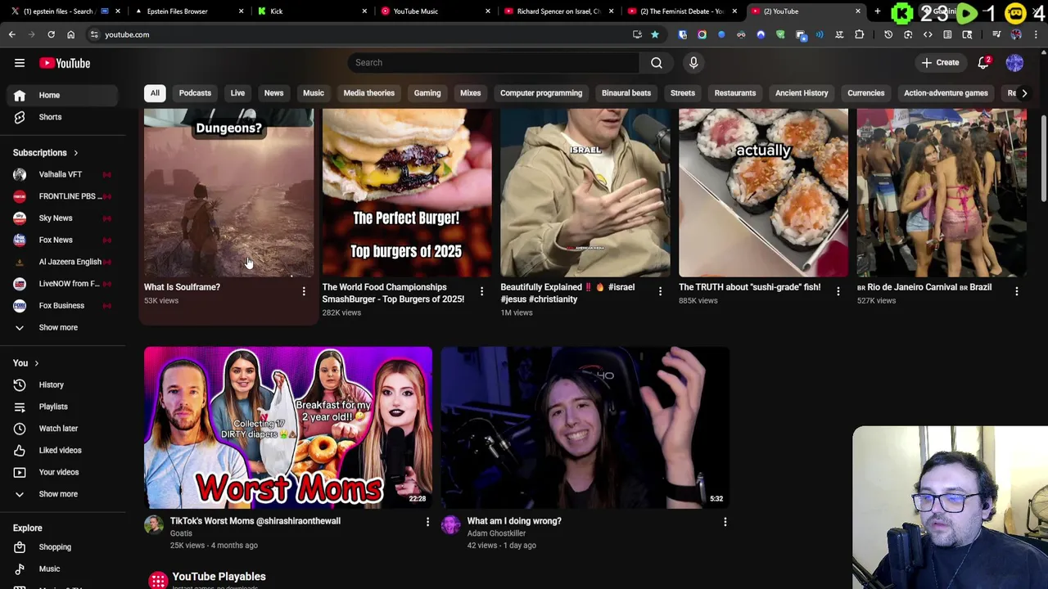Image resolution: width=1048 pixels, height=589 pixels.
Task: Open the YouTube hamburger guide menu
Action: pos(20,63)
